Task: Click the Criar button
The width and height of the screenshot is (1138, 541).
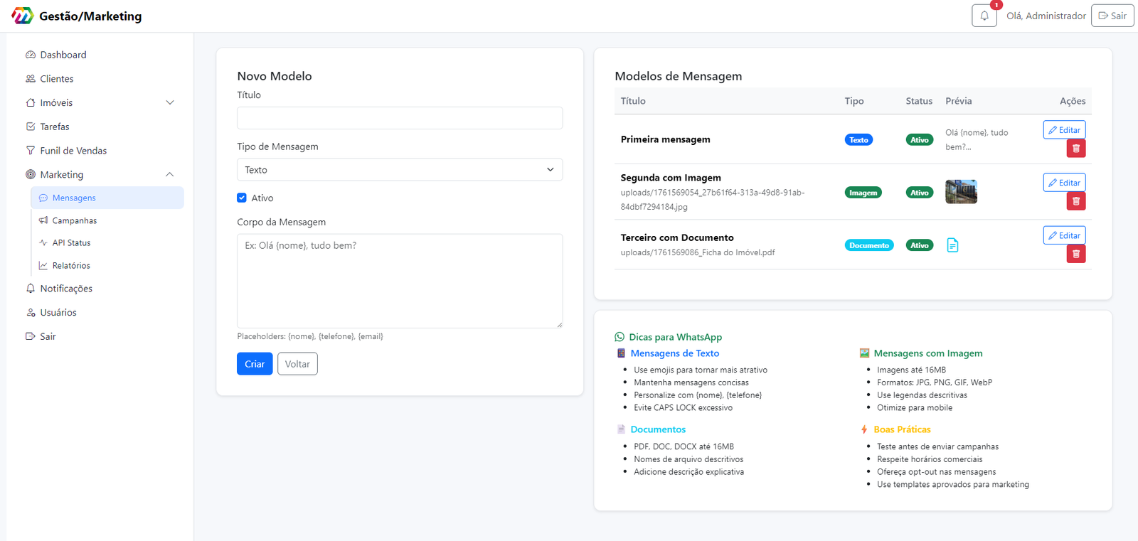Action: [254, 364]
